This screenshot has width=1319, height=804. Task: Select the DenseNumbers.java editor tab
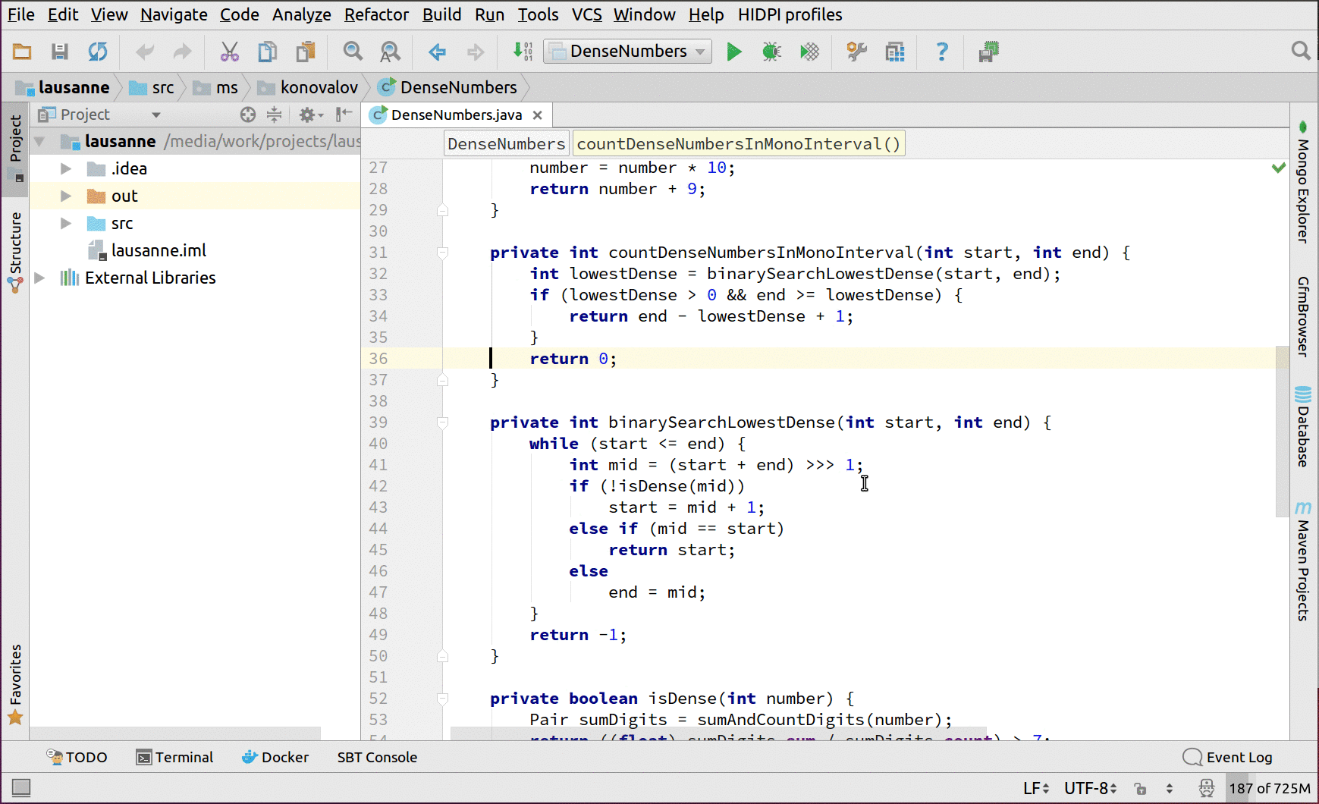coord(456,115)
